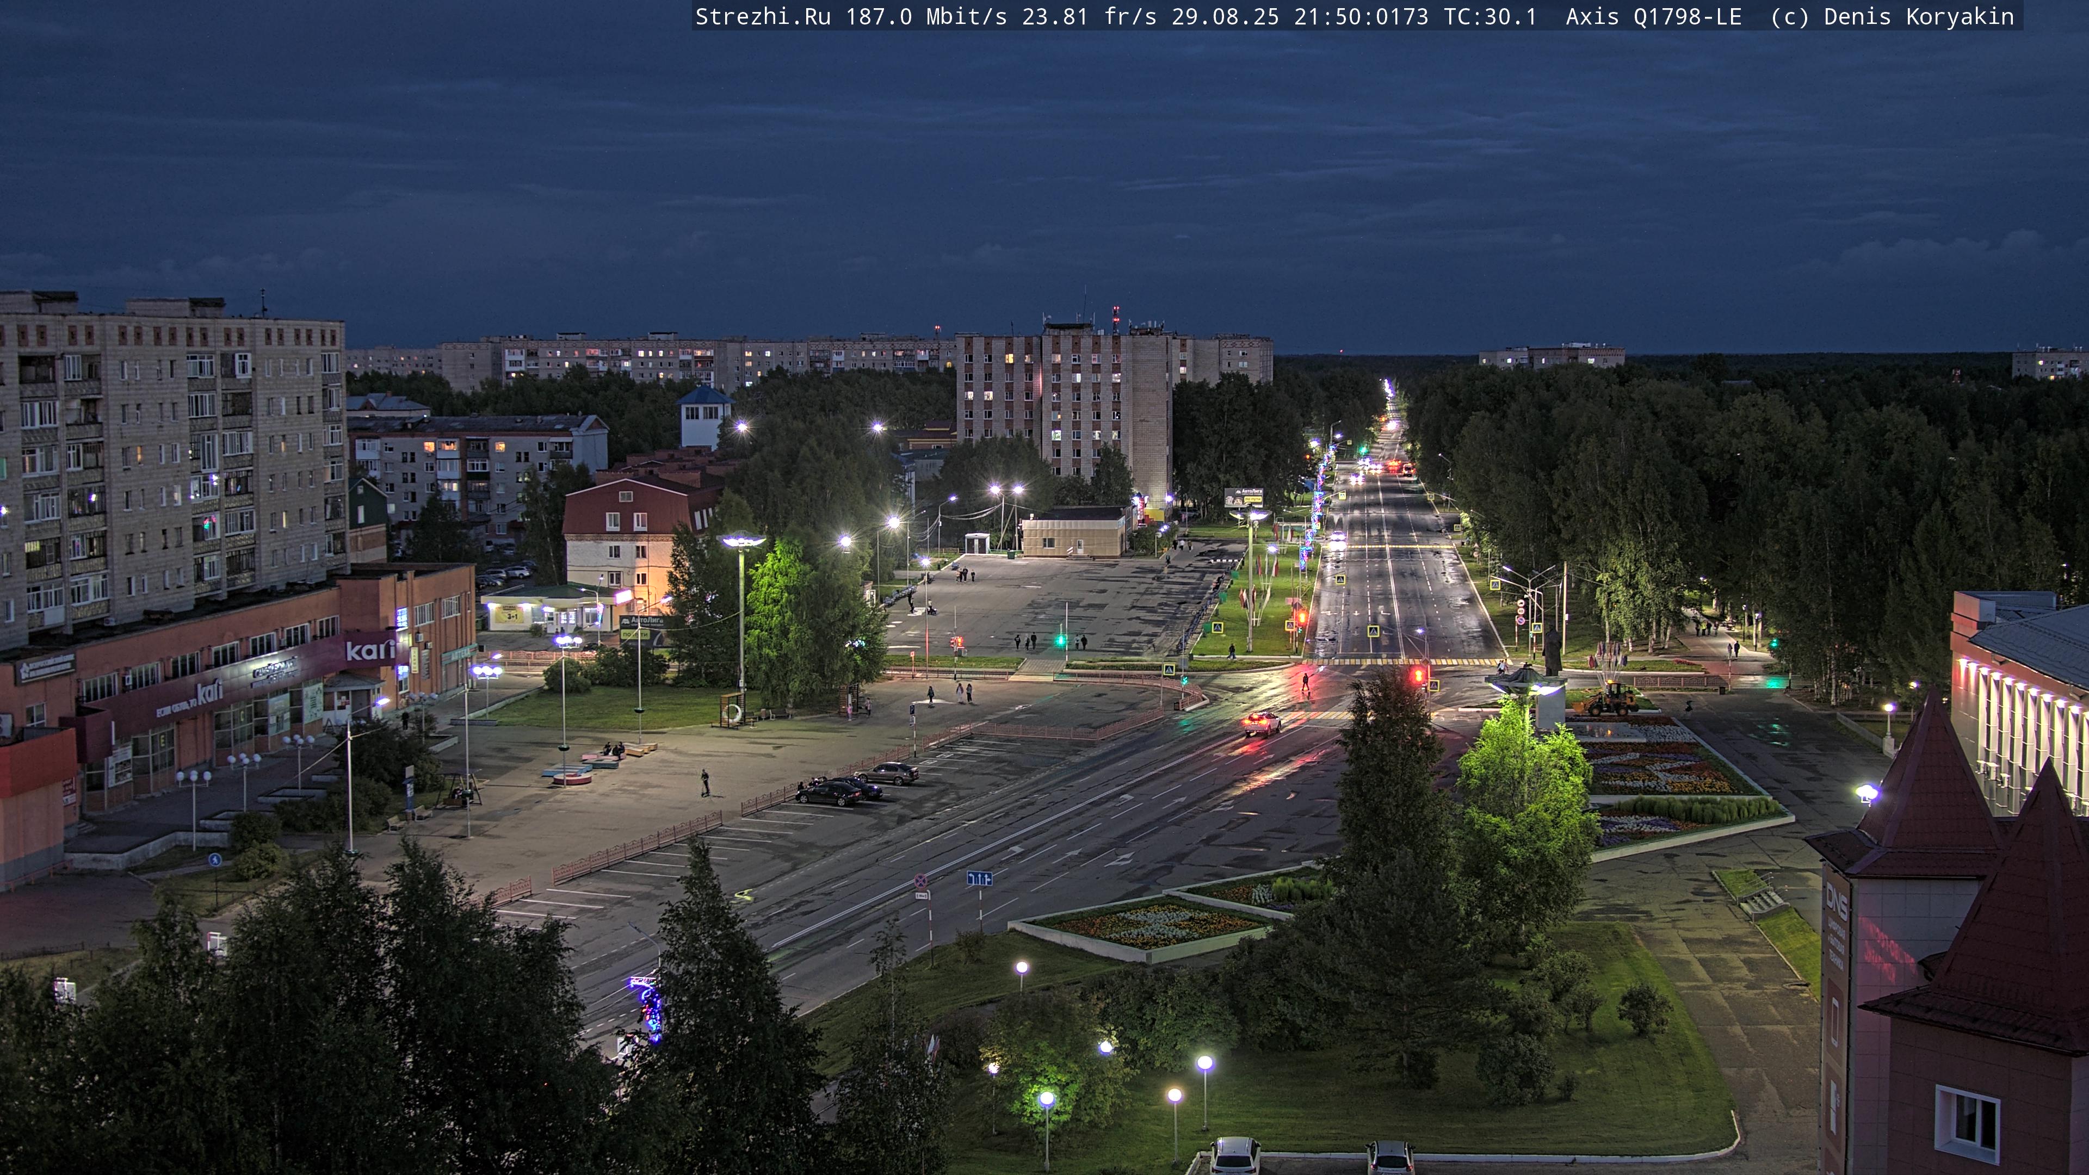Select the "187.0 Mbit/s" bitrate readout
This screenshot has height=1175, width=2089.
(x=926, y=16)
